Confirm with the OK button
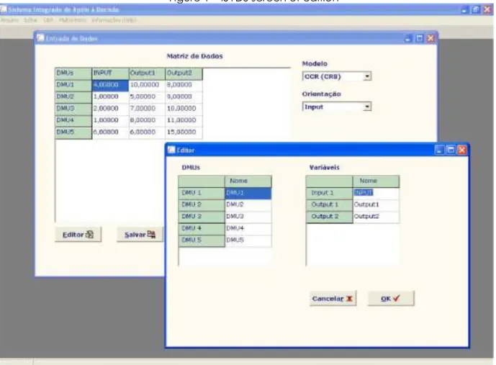The width and height of the screenshot is (496, 365). click(x=391, y=299)
